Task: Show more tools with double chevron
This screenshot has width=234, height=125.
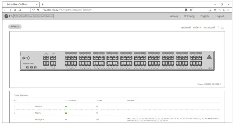Action: (x=224, y=10)
